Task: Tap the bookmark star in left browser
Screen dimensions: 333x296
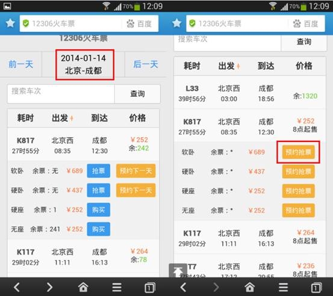Action: click(10, 23)
